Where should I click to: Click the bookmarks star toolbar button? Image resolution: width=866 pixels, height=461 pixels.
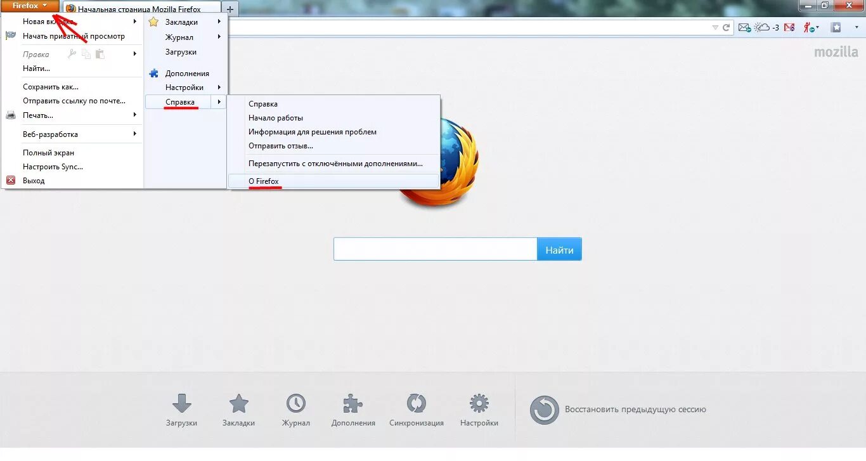(836, 27)
